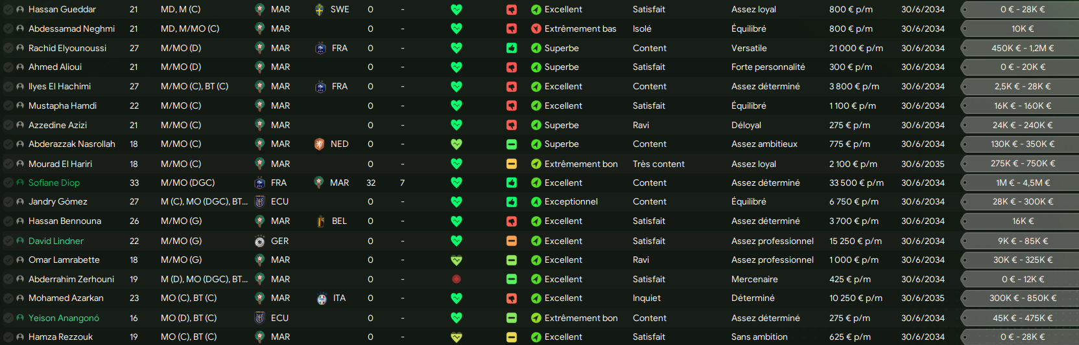The width and height of the screenshot is (1079, 345).
Task: Click the Sweden flag icon in Hassan Gueddar's row
Action: (x=319, y=10)
